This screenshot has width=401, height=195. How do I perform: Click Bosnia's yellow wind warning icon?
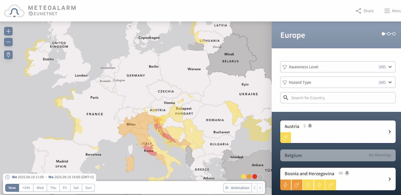coord(308,185)
